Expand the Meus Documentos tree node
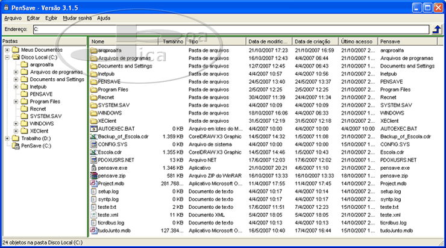446x248 pixels. pos(7,49)
